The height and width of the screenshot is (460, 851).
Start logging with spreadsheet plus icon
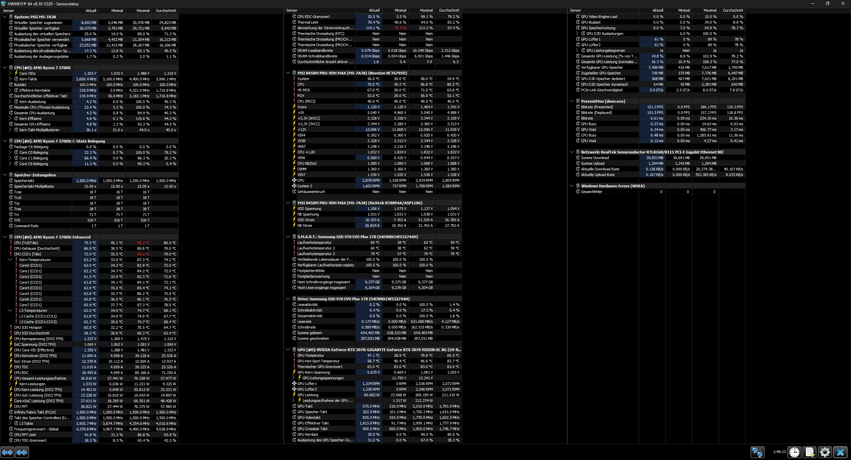[x=810, y=452]
